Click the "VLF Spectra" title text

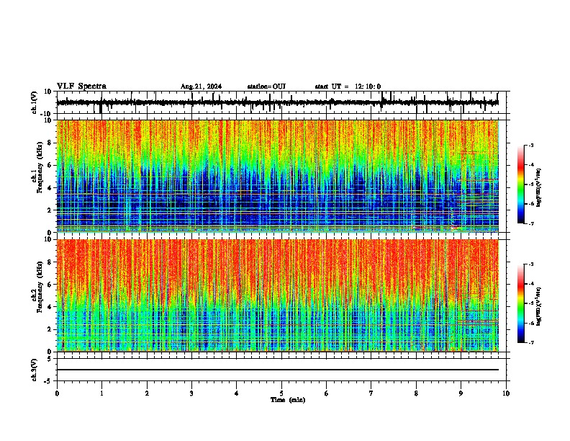(81, 86)
